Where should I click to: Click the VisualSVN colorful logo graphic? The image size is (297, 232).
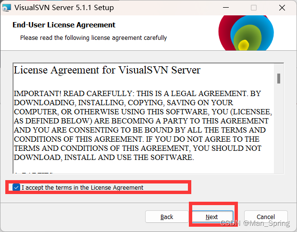tap(246, 33)
